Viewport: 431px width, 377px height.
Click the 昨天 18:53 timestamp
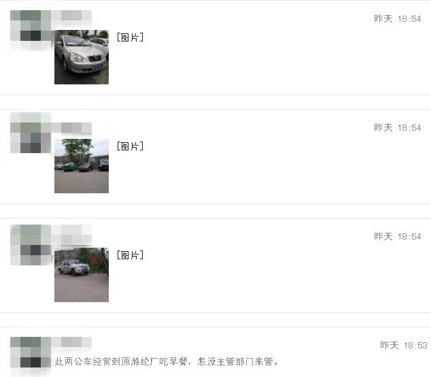click(x=404, y=345)
